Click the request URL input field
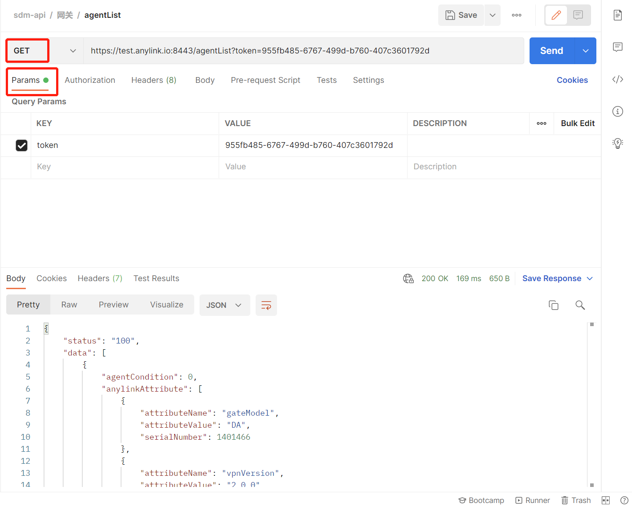Viewport: 632px width, 507px height. pos(304,51)
